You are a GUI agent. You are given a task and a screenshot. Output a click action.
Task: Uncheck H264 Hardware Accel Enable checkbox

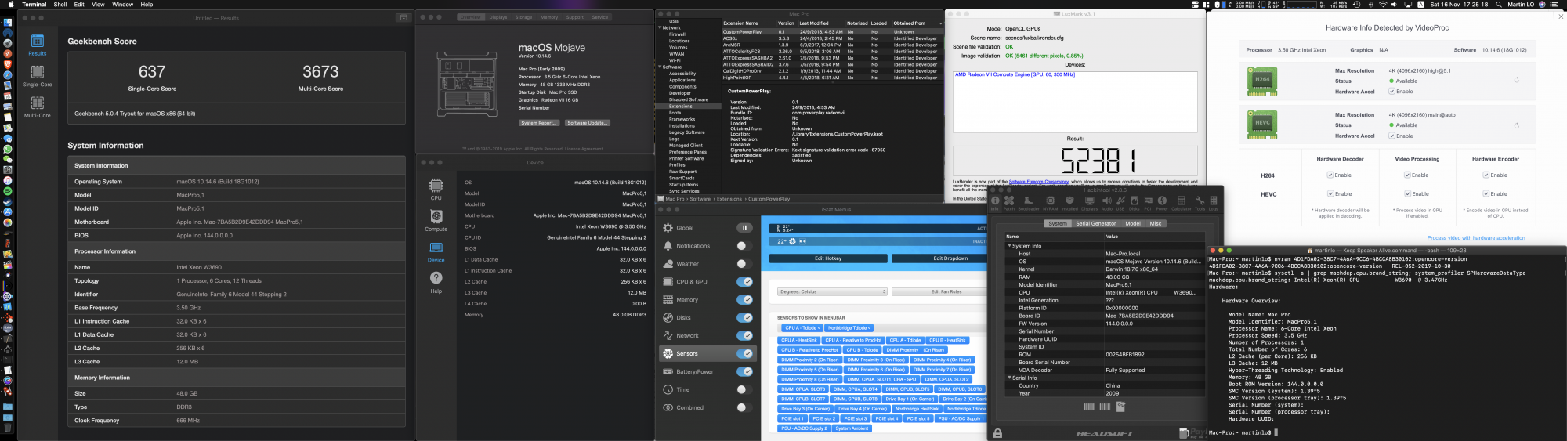click(1391, 92)
